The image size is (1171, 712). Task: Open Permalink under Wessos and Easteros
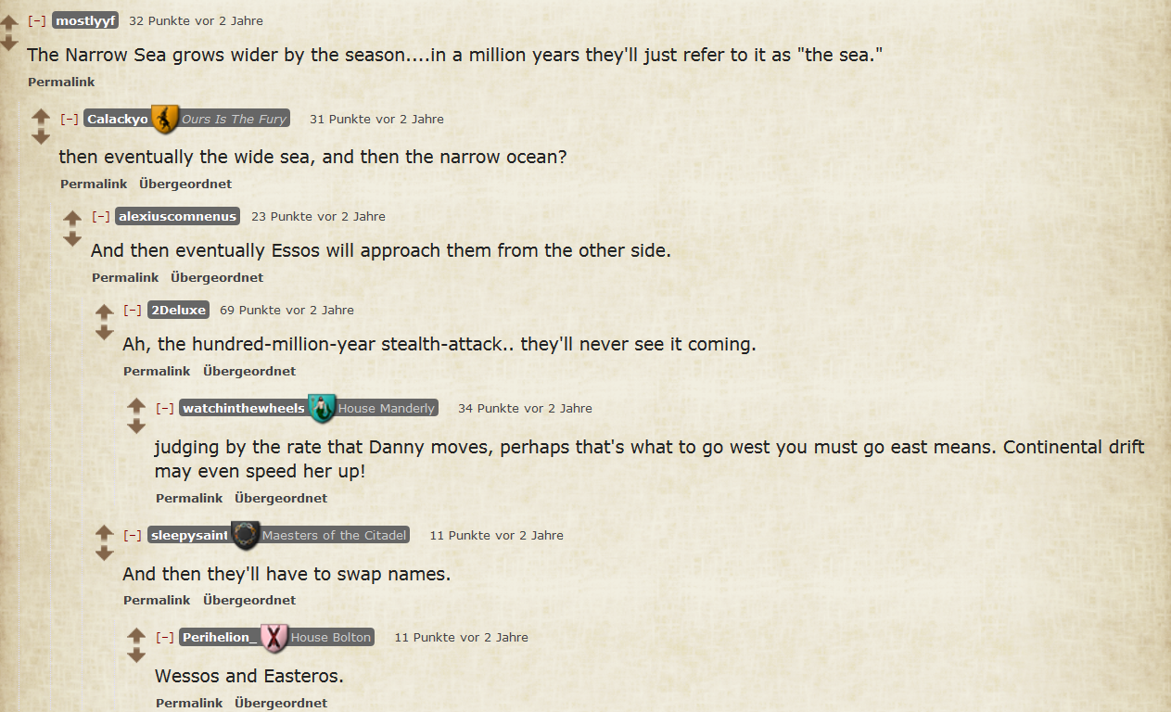pyautogui.click(x=189, y=703)
